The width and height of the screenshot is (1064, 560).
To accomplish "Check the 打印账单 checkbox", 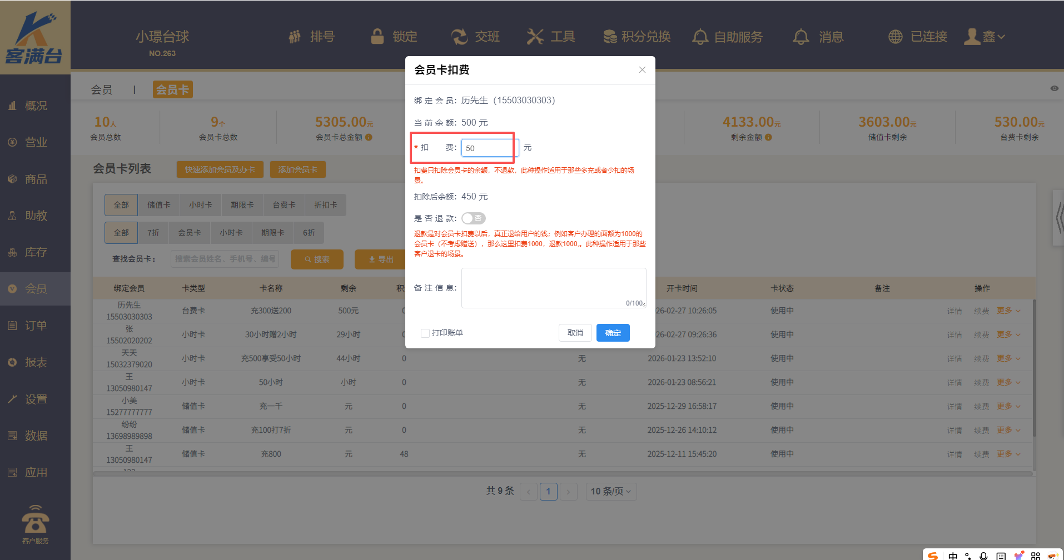I will coord(425,333).
